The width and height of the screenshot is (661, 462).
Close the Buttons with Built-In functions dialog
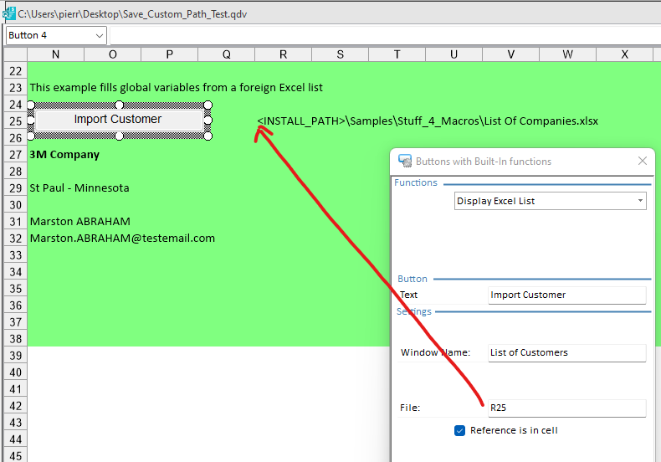tap(643, 162)
